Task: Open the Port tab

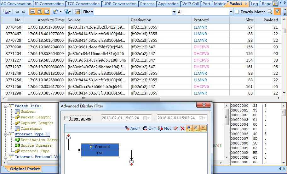Action: [206, 4]
